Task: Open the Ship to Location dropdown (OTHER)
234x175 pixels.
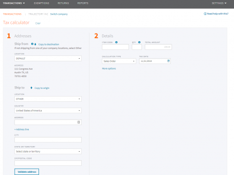Action: coord(48,99)
